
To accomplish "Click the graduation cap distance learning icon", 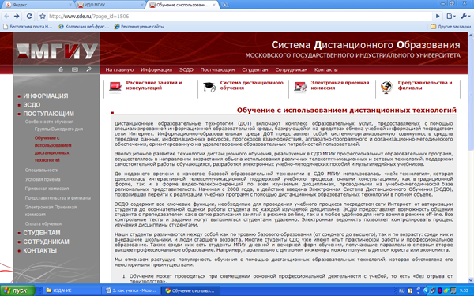I will [x=209, y=87].
